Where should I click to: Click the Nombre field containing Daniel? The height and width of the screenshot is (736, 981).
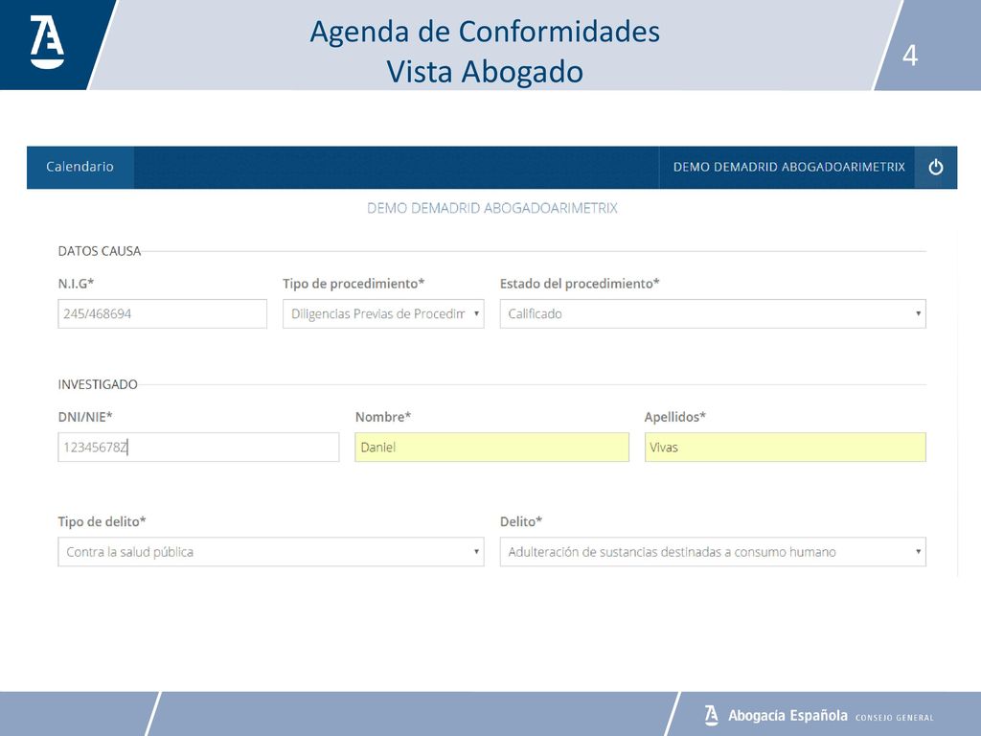click(491, 447)
